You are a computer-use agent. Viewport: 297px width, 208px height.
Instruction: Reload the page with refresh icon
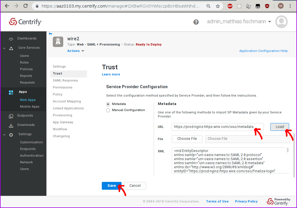(x=26, y=6)
